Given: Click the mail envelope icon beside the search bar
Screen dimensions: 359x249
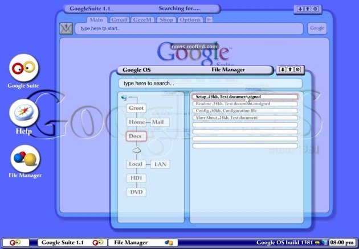Looking at the screenshot, I should pyautogui.click(x=66, y=28).
